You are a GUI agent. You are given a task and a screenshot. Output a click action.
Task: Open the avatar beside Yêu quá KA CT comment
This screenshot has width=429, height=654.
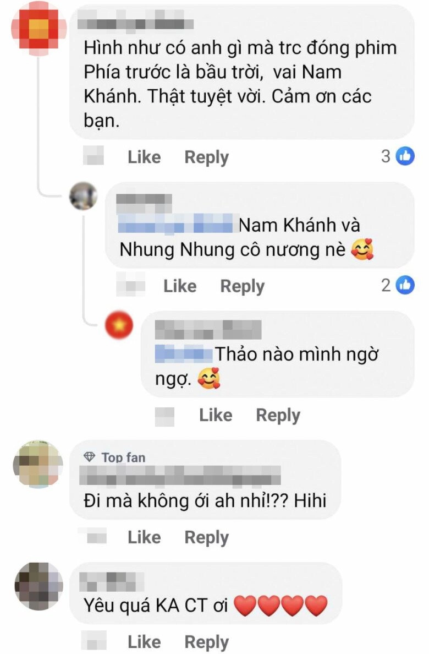click(38, 586)
